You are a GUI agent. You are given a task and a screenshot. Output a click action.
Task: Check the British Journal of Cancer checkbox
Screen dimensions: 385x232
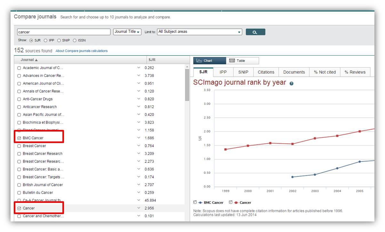[x=19, y=185]
